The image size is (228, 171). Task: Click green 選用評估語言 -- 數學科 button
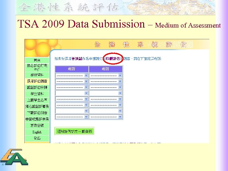coord(74,131)
